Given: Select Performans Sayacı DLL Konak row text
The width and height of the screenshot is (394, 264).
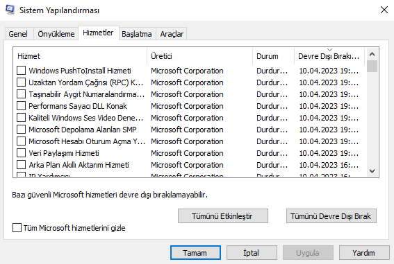Looking at the screenshot, I should coord(78,106).
